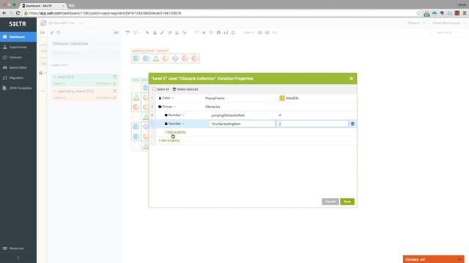Image resolution: width=469 pixels, height=263 pixels.
Task: Open JSON Templates from the sidebar
Action: pos(18,88)
